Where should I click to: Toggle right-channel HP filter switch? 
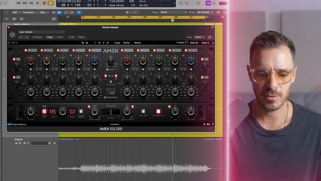[x=202, y=77]
